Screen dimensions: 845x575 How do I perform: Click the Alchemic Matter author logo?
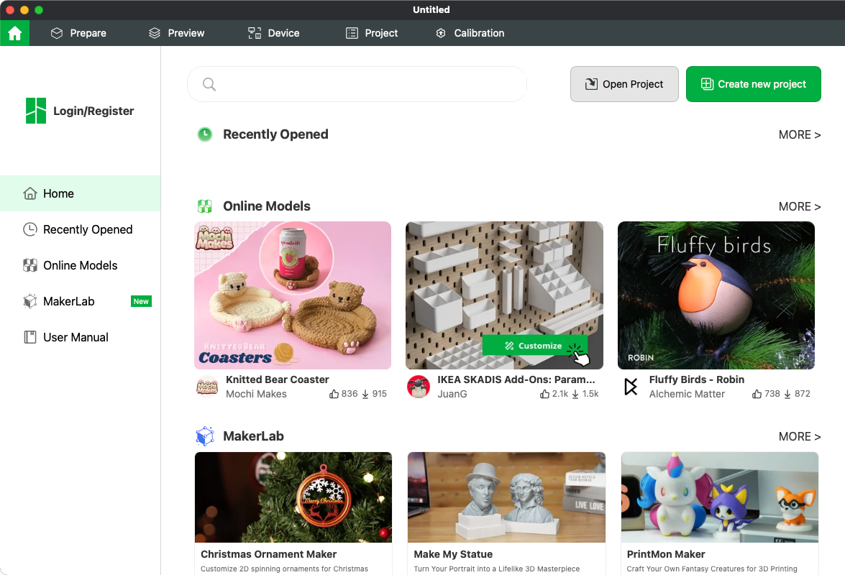(631, 387)
